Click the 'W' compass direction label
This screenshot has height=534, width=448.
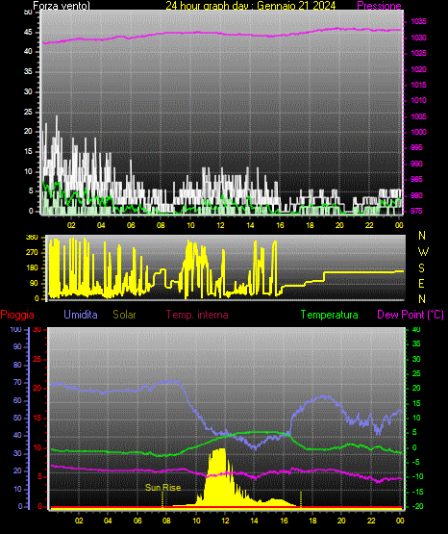(x=423, y=252)
